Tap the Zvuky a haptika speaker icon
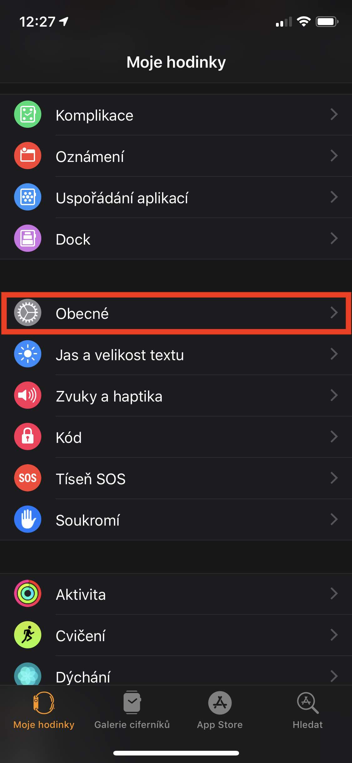 [28, 395]
